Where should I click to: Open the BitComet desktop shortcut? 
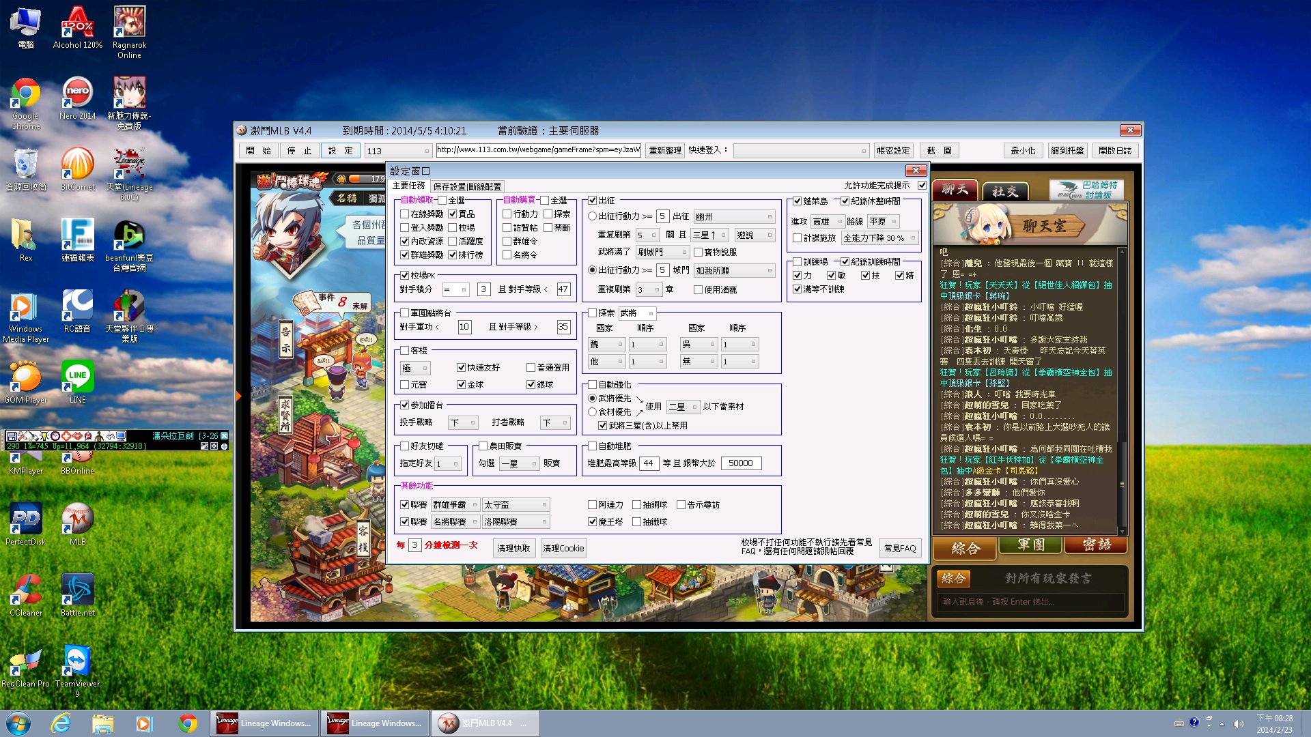[78, 169]
